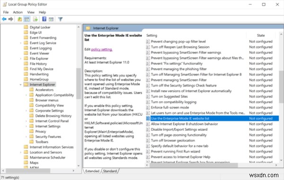Click policy icon for Prevent managing SmartScreen Filter
Viewport: 284px width, 180px height.
point(148,80)
